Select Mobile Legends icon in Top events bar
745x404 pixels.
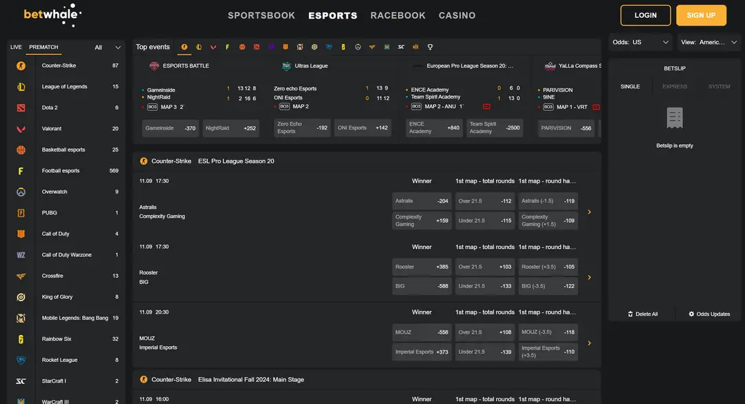(x=300, y=47)
